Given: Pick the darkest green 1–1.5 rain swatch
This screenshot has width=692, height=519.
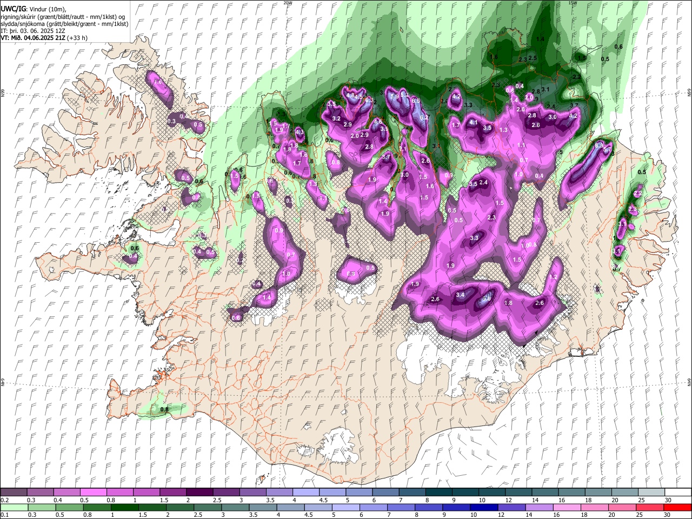Looking at the screenshot, I should pyautogui.click(x=125, y=507).
